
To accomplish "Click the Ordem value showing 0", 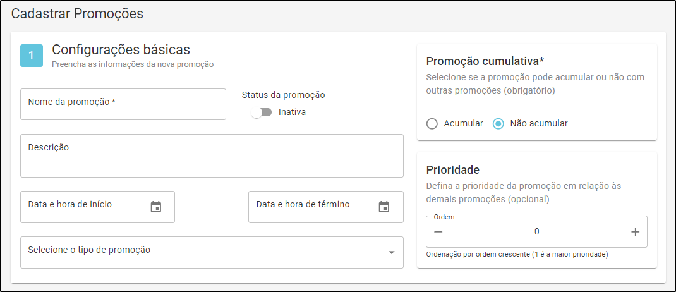I will pos(537,231).
